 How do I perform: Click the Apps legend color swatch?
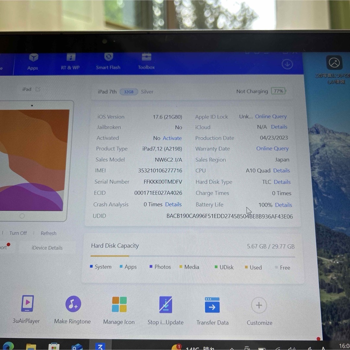coord(121,266)
